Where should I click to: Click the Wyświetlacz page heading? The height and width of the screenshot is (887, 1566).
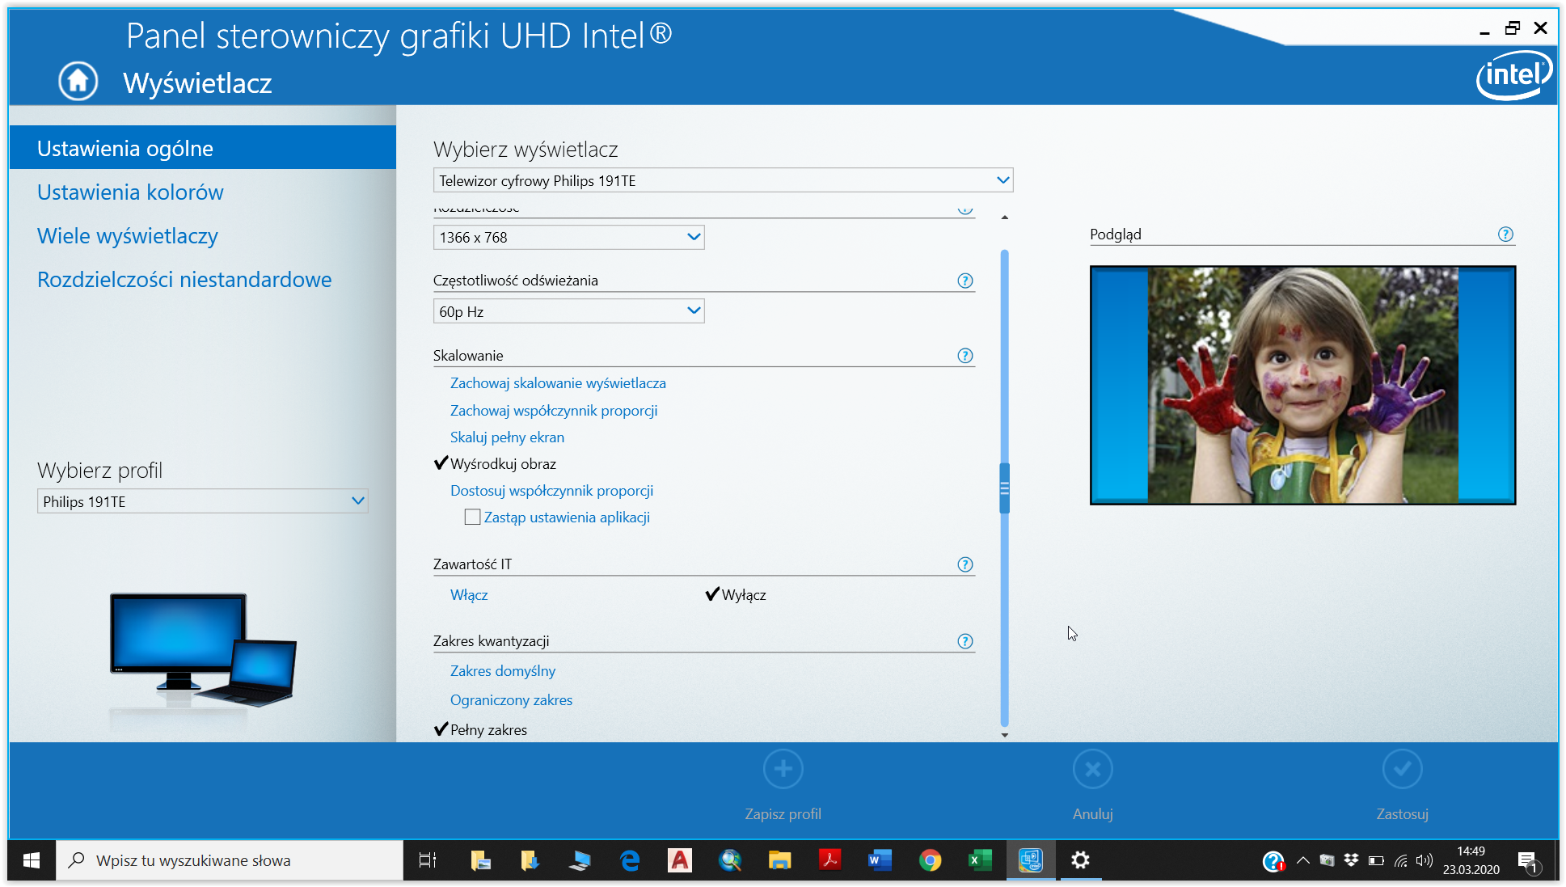[197, 83]
